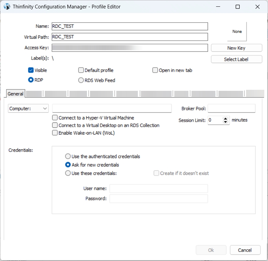The width and height of the screenshot is (268, 261).
Task: Enable Wake-on-LAN (WoL) checkbox
Action: pyautogui.click(x=55, y=133)
